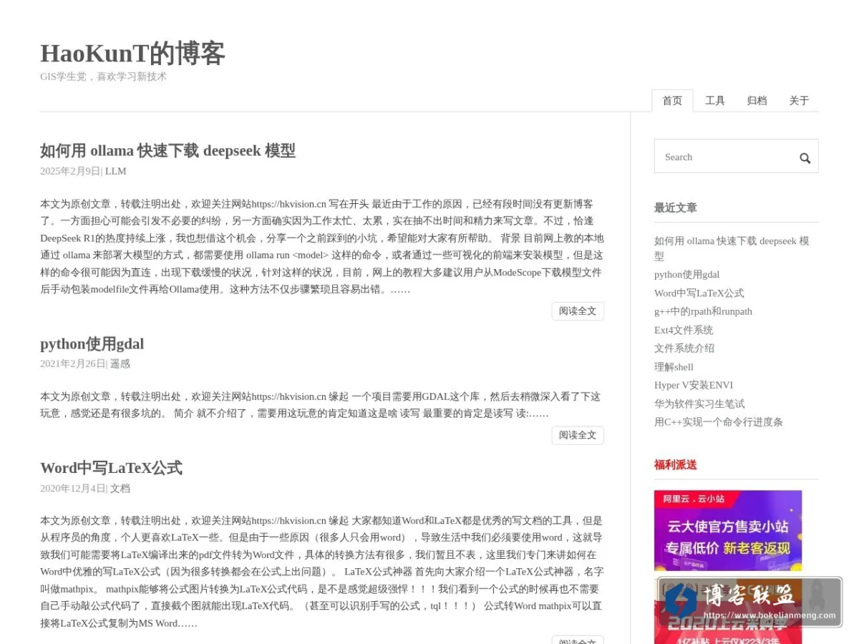Go to the 关于 page tab
The height and width of the screenshot is (644, 859).
[x=799, y=101]
